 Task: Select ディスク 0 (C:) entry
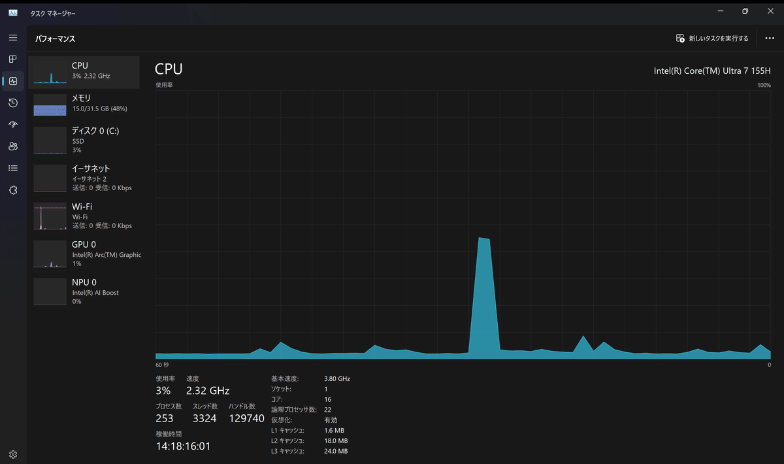point(84,140)
